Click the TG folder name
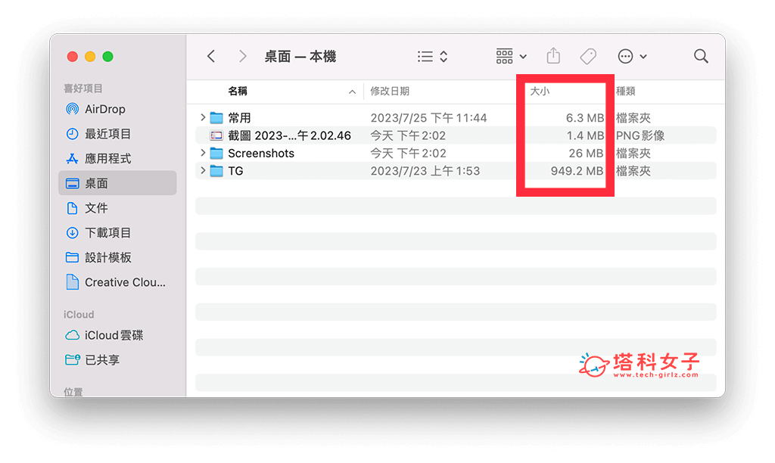Image resolution: width=775 pixels, height=463 pixels. (235, 171)
